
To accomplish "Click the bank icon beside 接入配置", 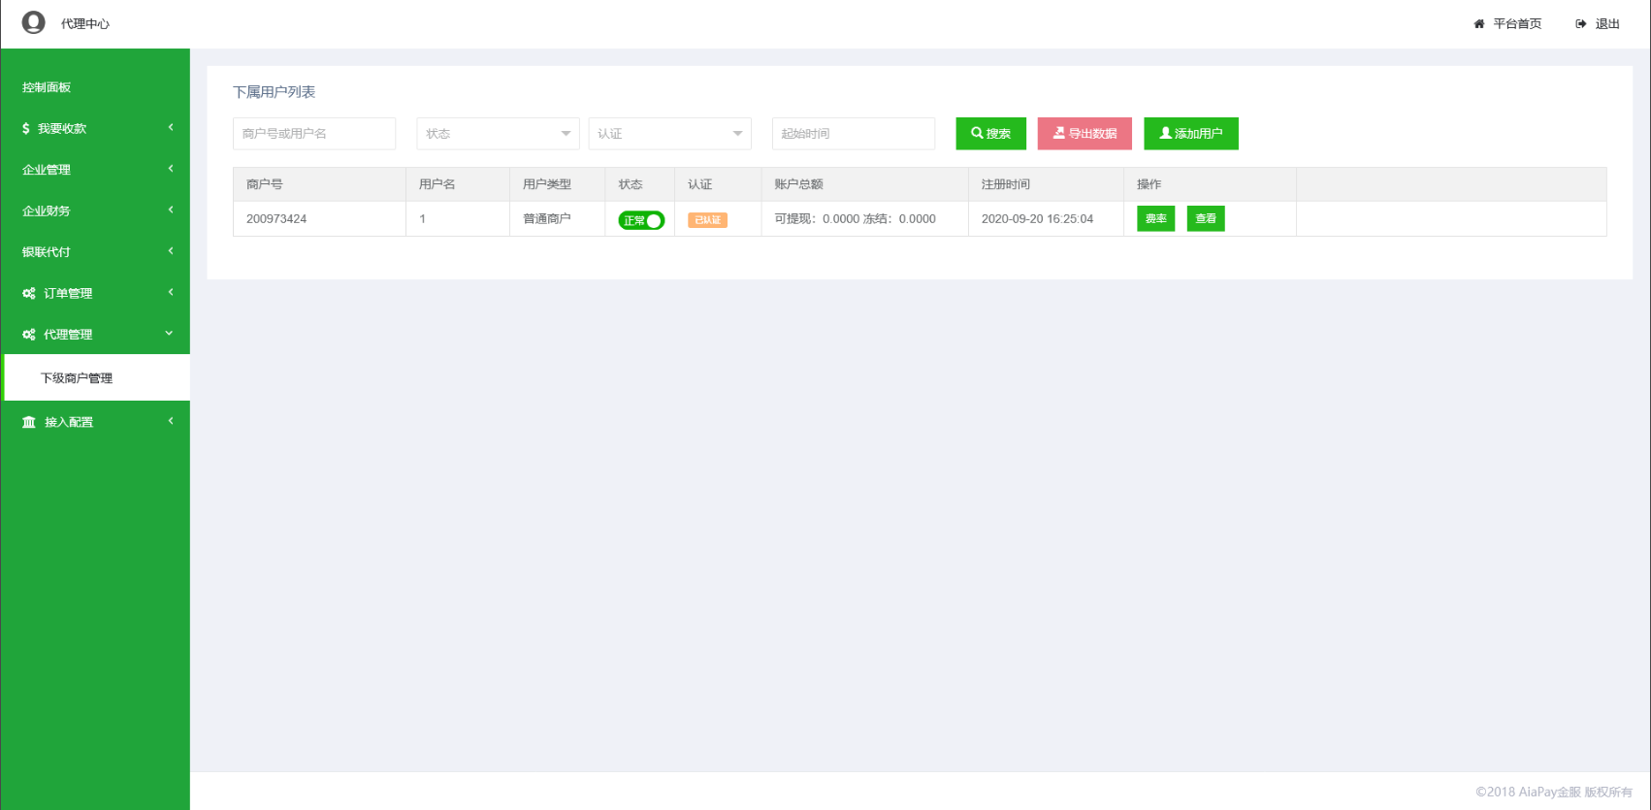I will (29, 422).
